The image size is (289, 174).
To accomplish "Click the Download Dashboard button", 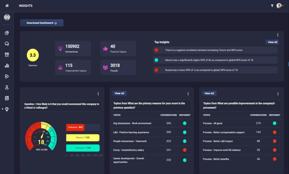I will [x=42, y=23].
